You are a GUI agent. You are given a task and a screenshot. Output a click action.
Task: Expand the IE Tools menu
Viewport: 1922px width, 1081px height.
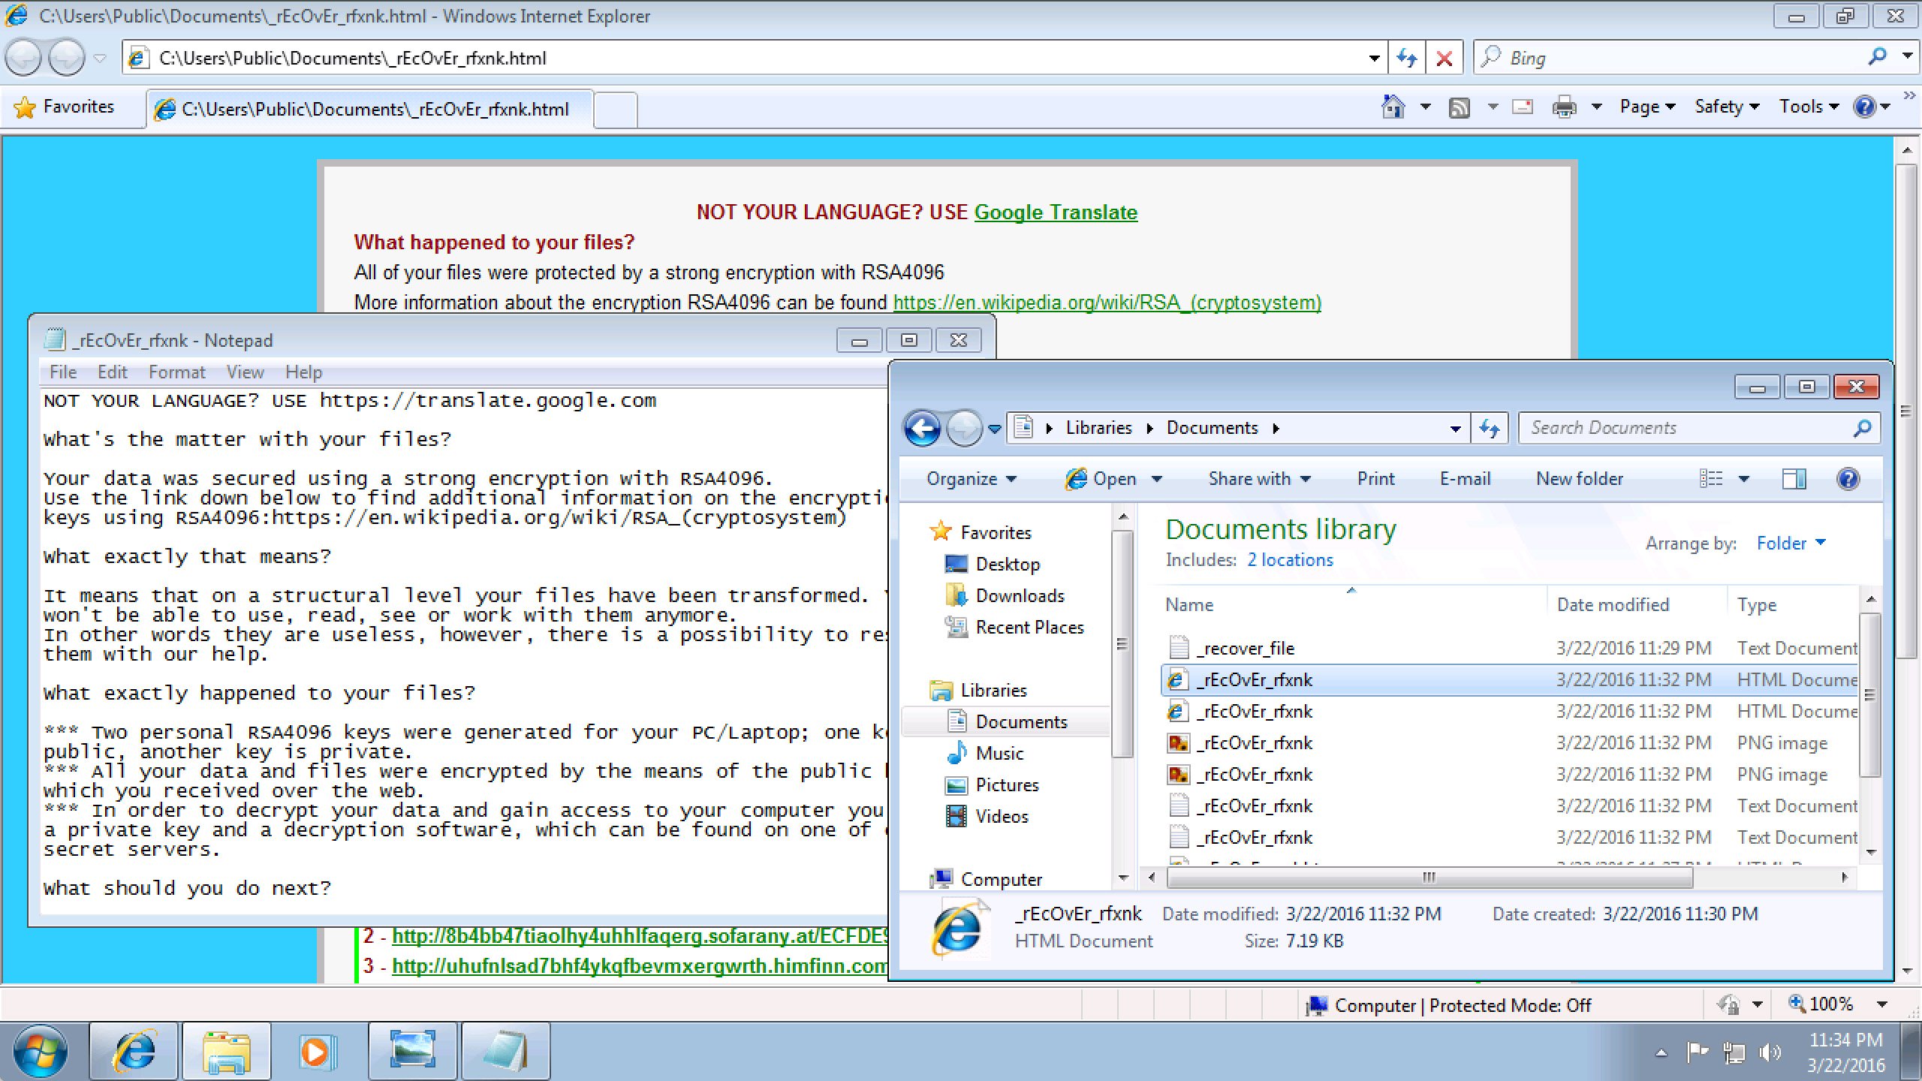click(1808, 107)
